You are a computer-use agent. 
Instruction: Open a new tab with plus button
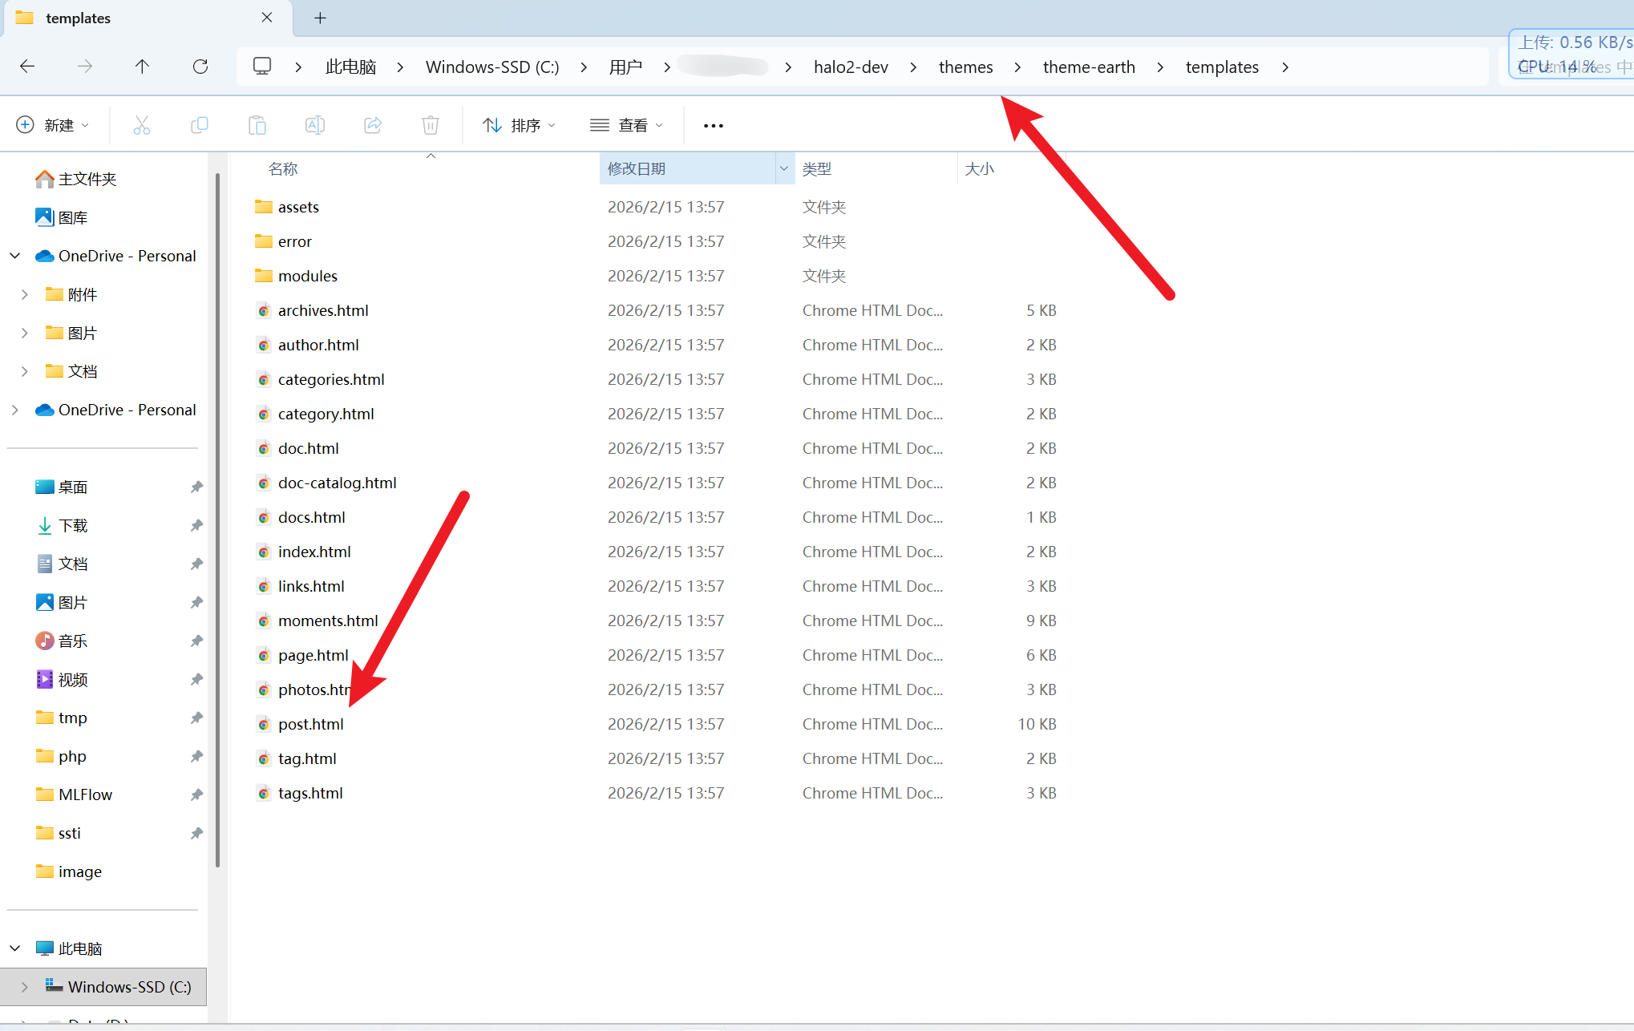320,18
